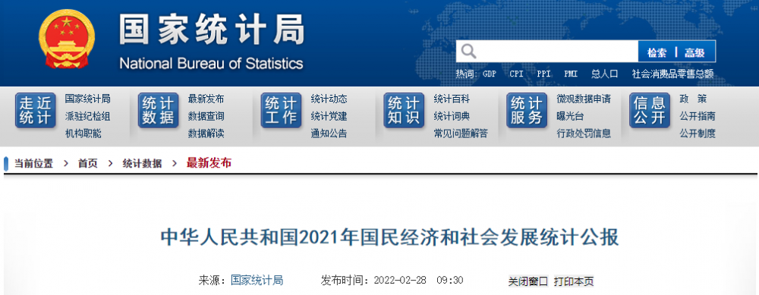The height and width of the screenshot is (295, 759).
Task: Focus the site search input field
Action: pyautogui.click(x=556, y=52)
